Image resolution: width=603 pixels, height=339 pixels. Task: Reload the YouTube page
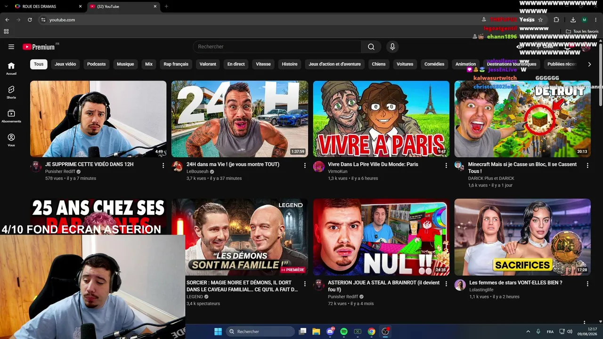[x=30, y=20]
